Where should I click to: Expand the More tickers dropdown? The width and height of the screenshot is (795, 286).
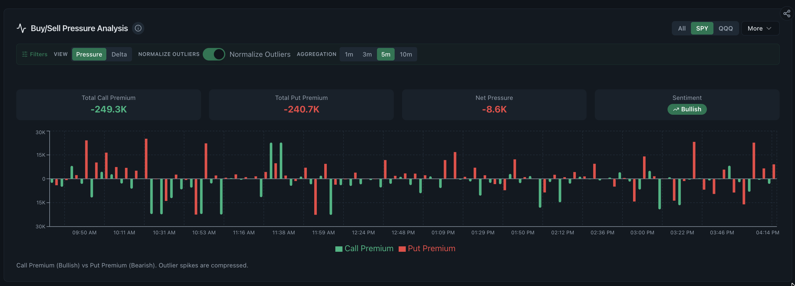(760, 28)
